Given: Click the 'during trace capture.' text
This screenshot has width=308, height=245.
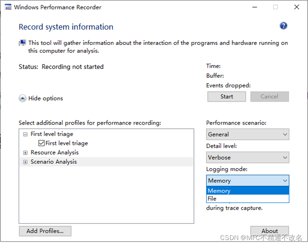Looking at the screenshot, I should coord(234,208).
